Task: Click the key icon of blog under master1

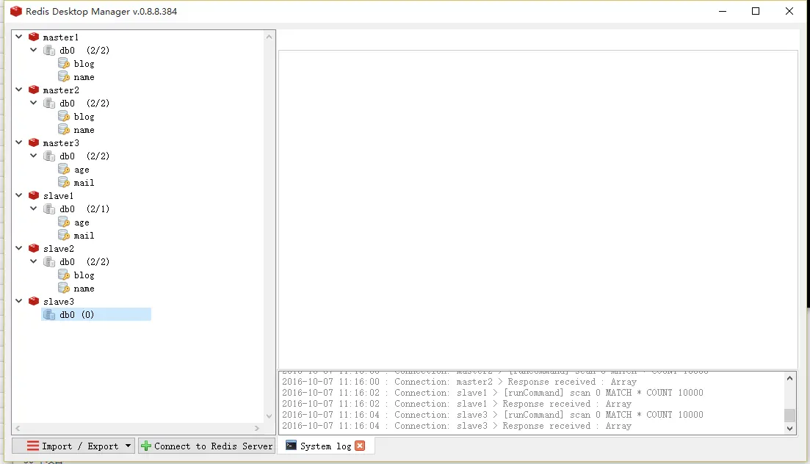Action: click(x=64, y=64)
